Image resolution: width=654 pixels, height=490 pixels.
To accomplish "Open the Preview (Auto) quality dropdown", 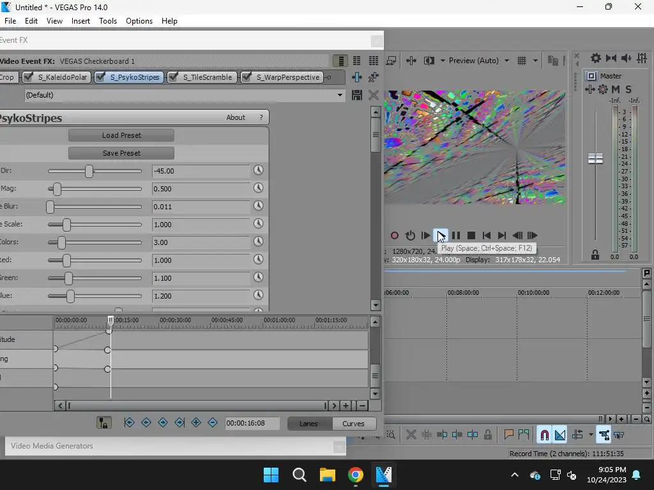I will click(x=506, y=61).
